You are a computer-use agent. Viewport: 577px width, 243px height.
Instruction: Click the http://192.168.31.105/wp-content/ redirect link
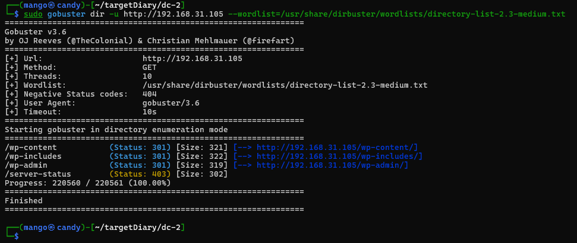coord(337,147)
